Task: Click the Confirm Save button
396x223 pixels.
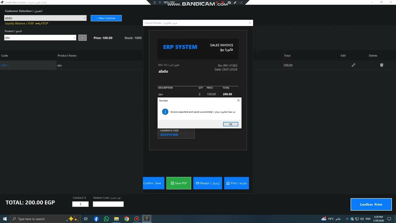Action: (x=153, y=183)
